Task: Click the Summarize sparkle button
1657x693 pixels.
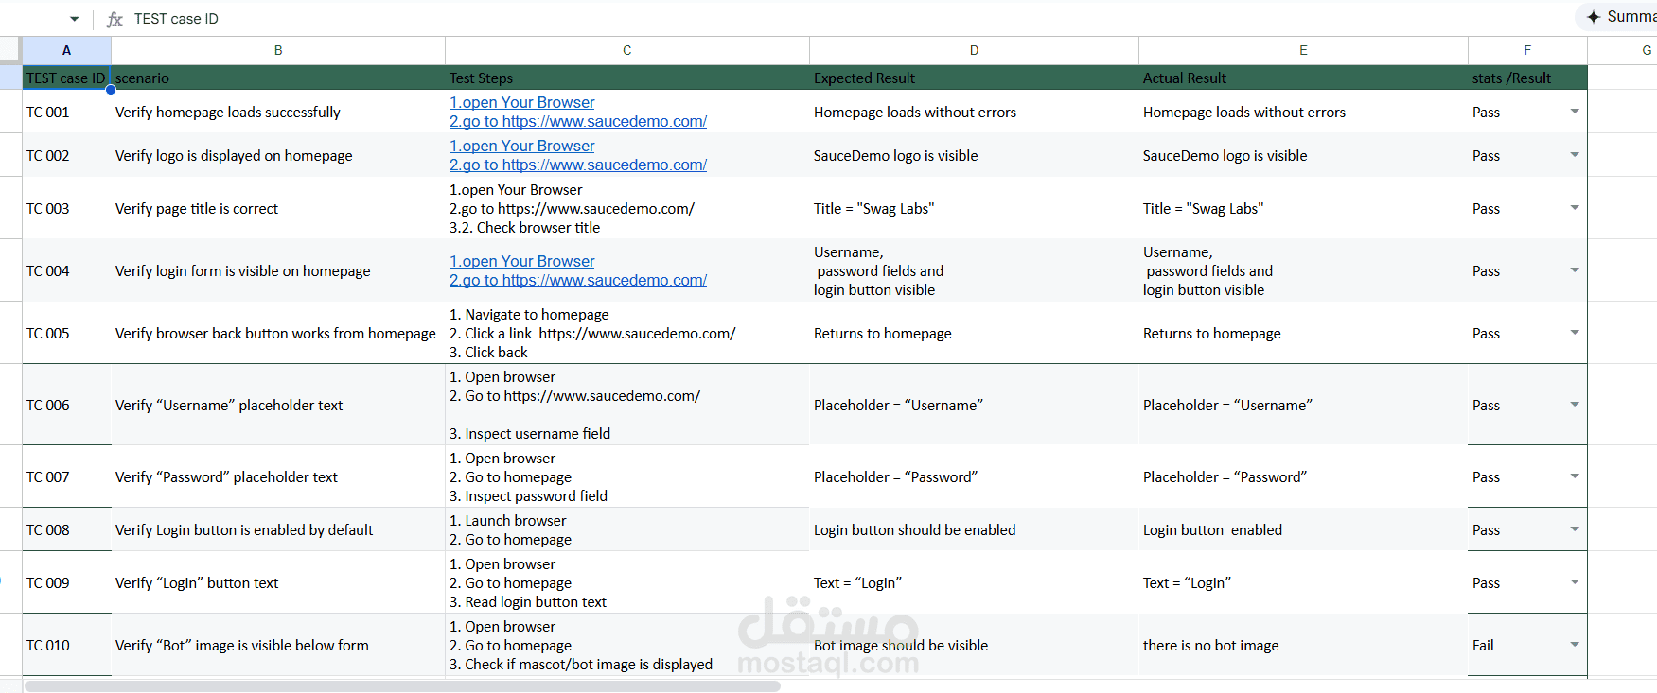Action: point(1618,17)
